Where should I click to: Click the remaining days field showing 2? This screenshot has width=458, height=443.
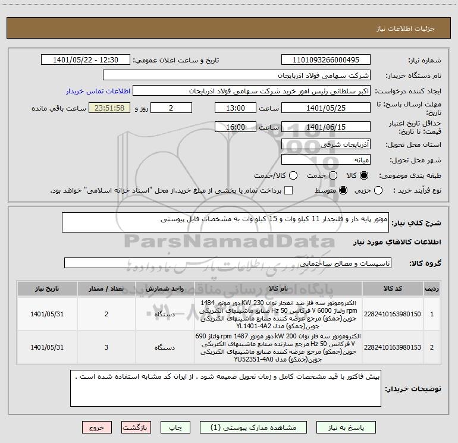tap(171, 108)
